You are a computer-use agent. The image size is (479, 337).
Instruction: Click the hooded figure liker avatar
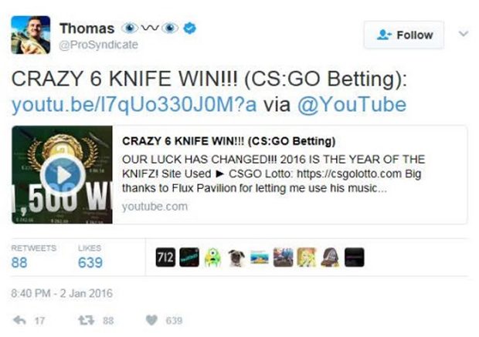(331, 258)
